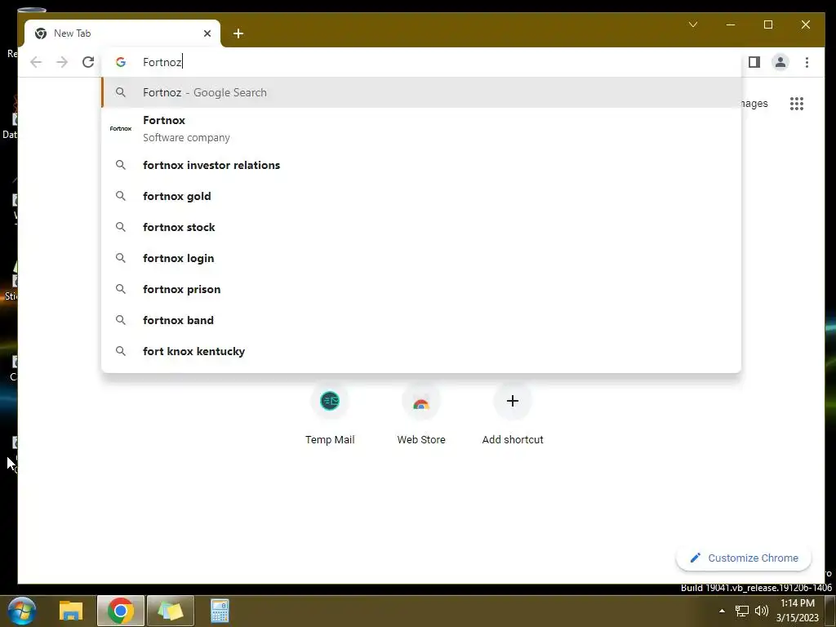Screen dimensions: 836x627
Task: Reload the current page
Action: coord(88,62)
